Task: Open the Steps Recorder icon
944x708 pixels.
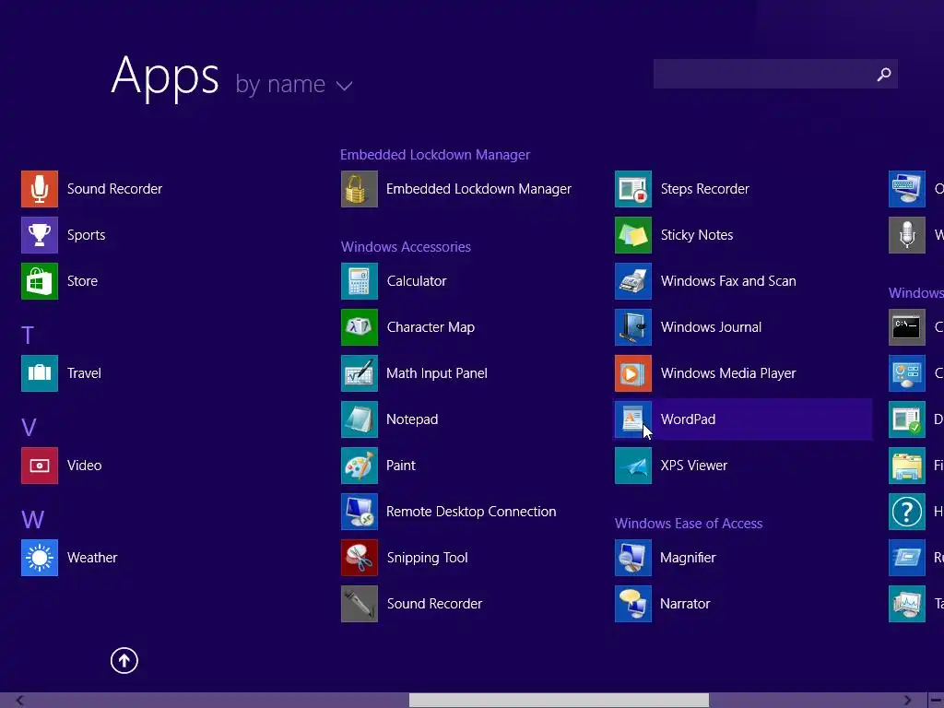Action: point(633,189)
